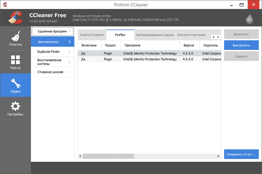Click the CCleaner logo in the header
The width and height of the screenshot is (262, 174).
pyautogui.click(x=15, y=18)
